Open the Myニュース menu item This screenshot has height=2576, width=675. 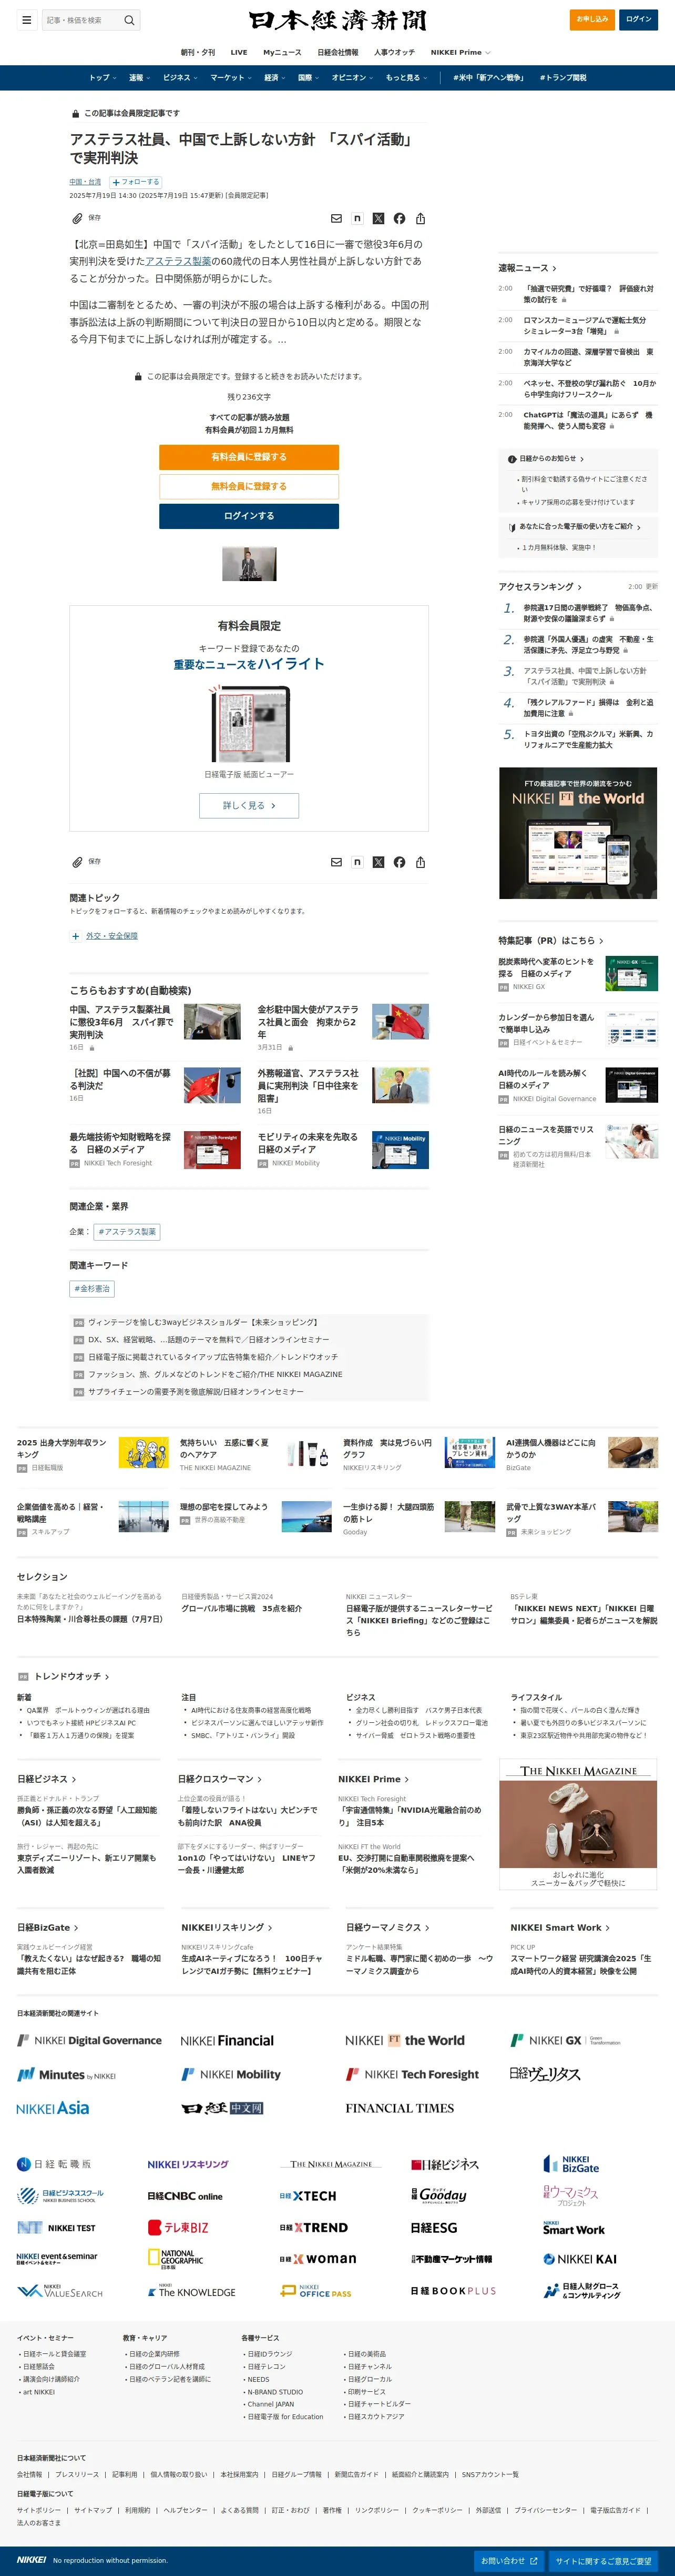(283, 52)
